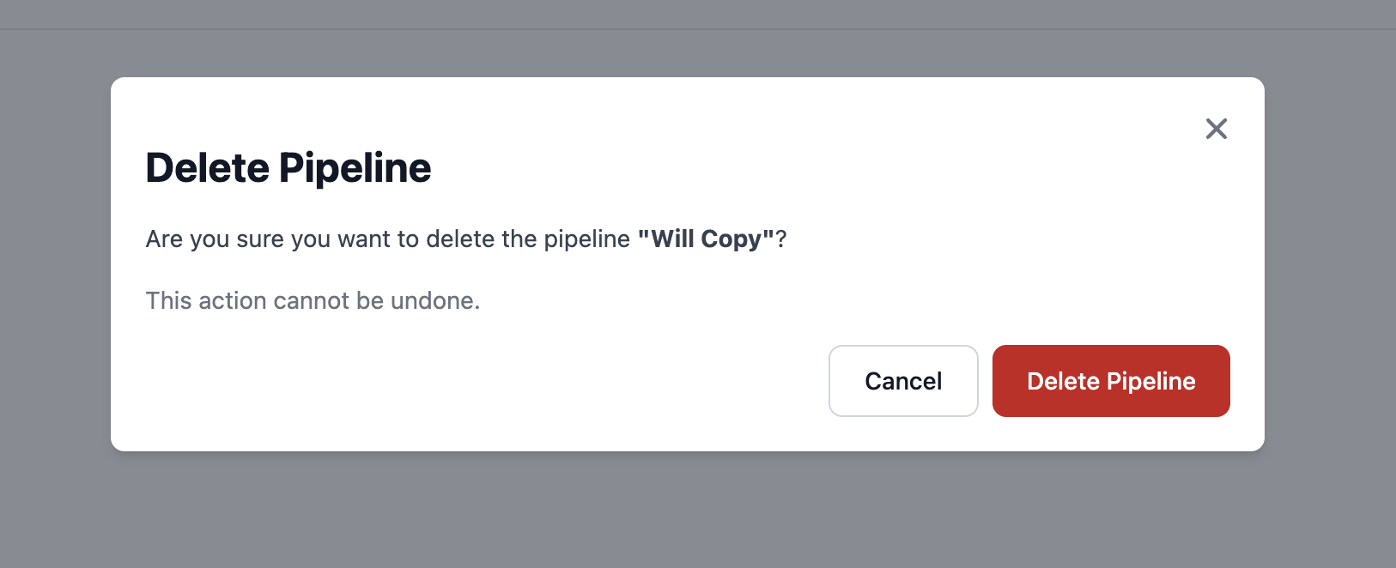Confirm deletion of the Will Copy pipeline
Image resolution: width=1396 pixels, height=568 pixels.
[x=1110, y=381]
